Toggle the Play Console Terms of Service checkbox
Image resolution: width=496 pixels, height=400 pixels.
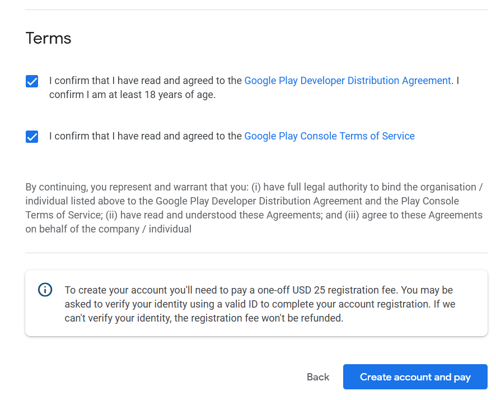tap(32, 137)
